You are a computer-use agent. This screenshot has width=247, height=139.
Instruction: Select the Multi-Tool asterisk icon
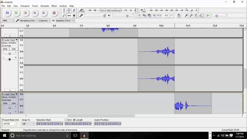pos(74,15)
